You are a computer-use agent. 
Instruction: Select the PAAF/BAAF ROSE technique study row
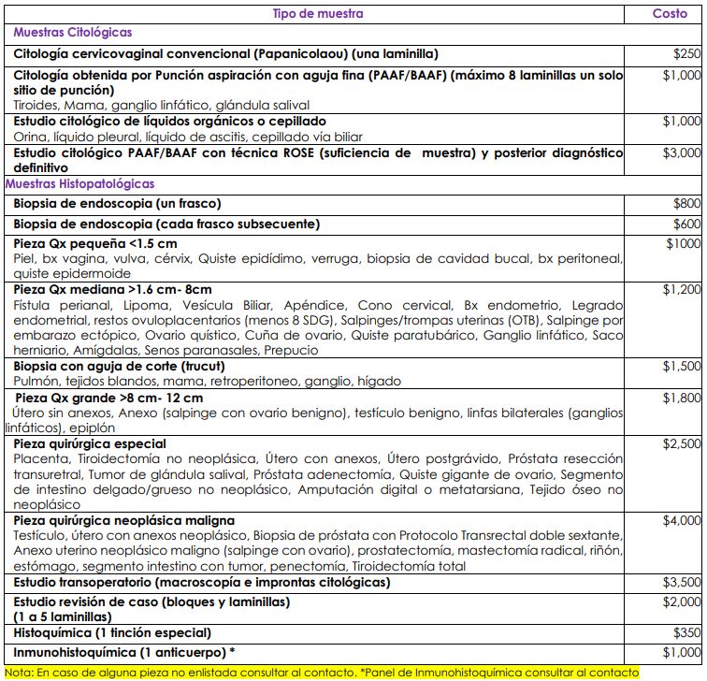pos(318,160)
